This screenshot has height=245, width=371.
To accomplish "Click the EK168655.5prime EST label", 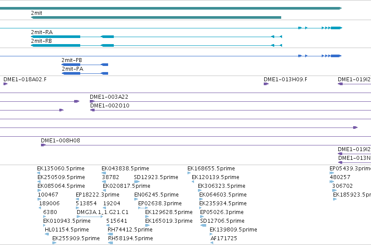I will pyautogui.click(x=211, y=169).
